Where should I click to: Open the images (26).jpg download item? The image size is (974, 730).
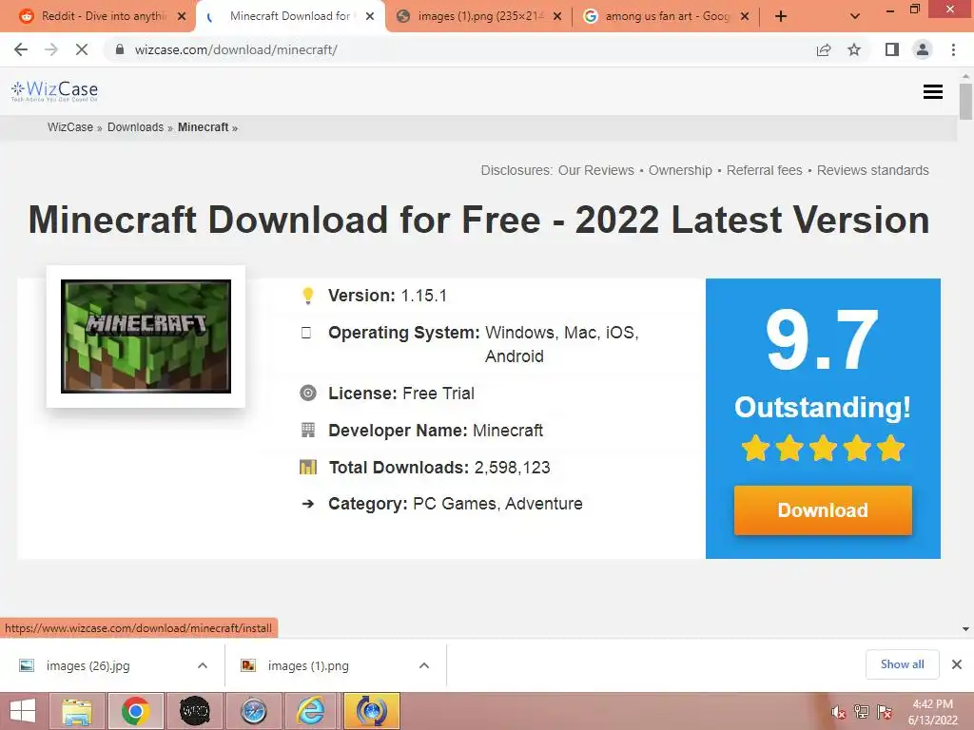(x=88, y=666)
